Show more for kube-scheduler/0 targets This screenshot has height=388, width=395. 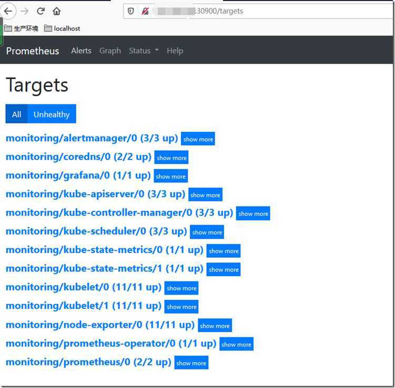pyautogui.click(x=207, y=232)
